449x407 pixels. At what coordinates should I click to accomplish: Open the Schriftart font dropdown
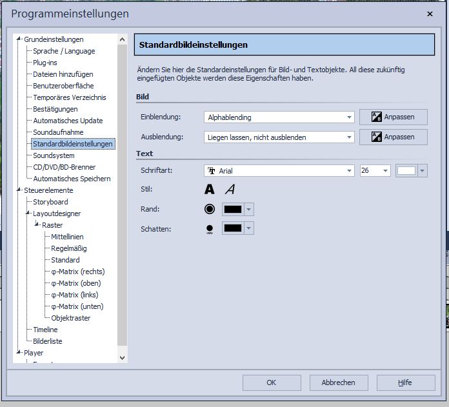tap(349, 171)
